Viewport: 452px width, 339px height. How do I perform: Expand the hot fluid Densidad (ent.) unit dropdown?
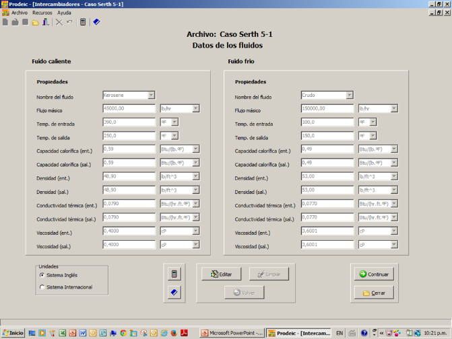click(x=196, y=176)
